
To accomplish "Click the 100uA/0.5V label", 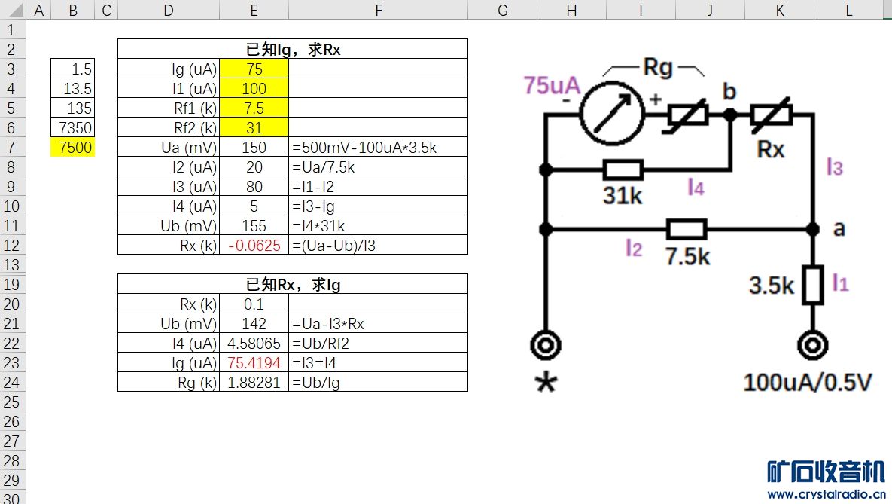I will coord(807,382).
